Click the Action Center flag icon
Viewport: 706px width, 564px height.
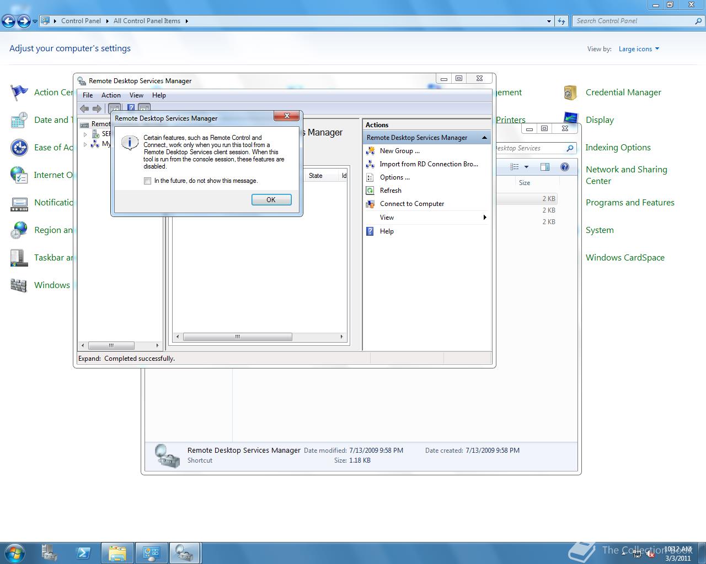point(19,93)
